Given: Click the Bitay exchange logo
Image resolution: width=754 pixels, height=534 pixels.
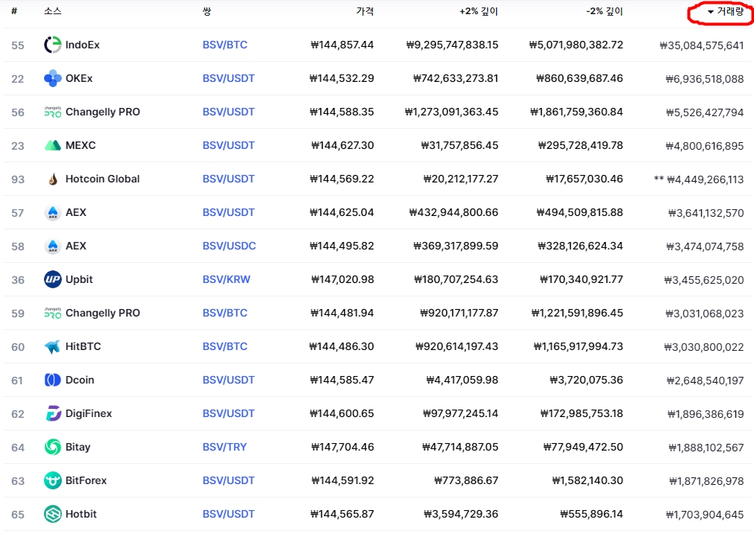Looking at the screenshot, I should point(52,447).
